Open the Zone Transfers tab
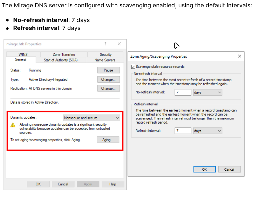 click(64, 54)
